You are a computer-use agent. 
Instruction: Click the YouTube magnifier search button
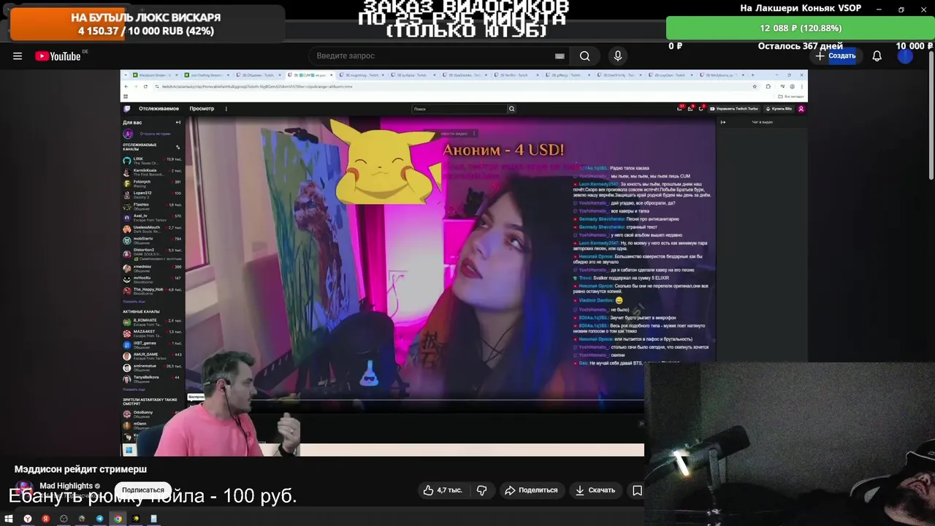[585, 56]
